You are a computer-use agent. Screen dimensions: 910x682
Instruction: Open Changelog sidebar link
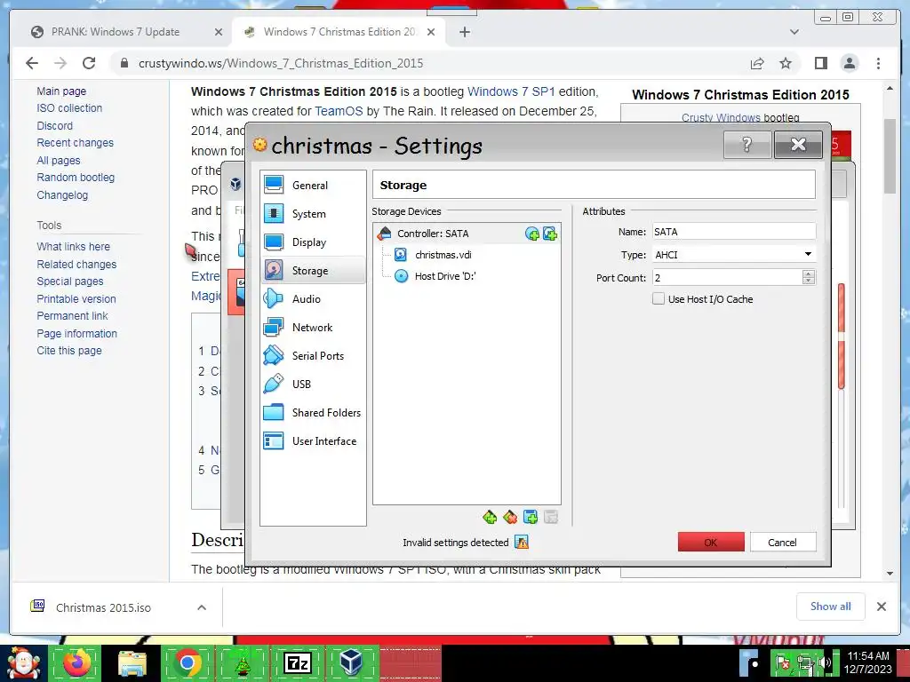(x=62, y=194)
